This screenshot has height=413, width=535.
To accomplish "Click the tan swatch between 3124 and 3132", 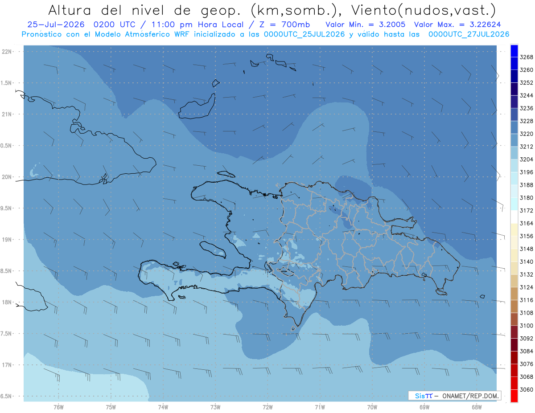I will coord(514,281).
